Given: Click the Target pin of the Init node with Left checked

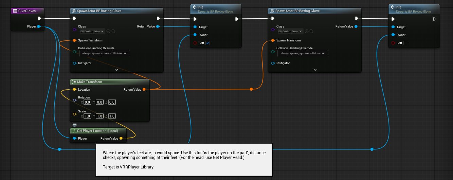Looking at the screenshot, I should (195, 27).
